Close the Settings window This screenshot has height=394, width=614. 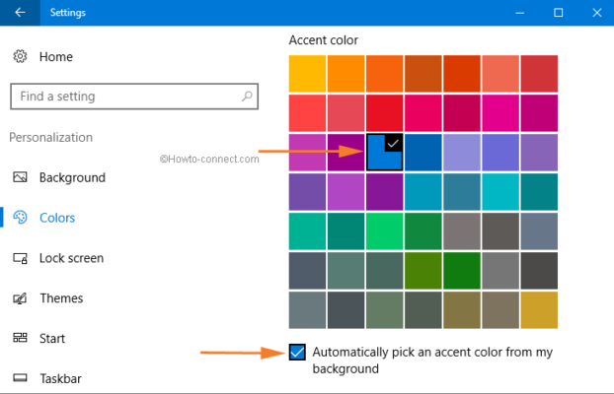[597, 13]
